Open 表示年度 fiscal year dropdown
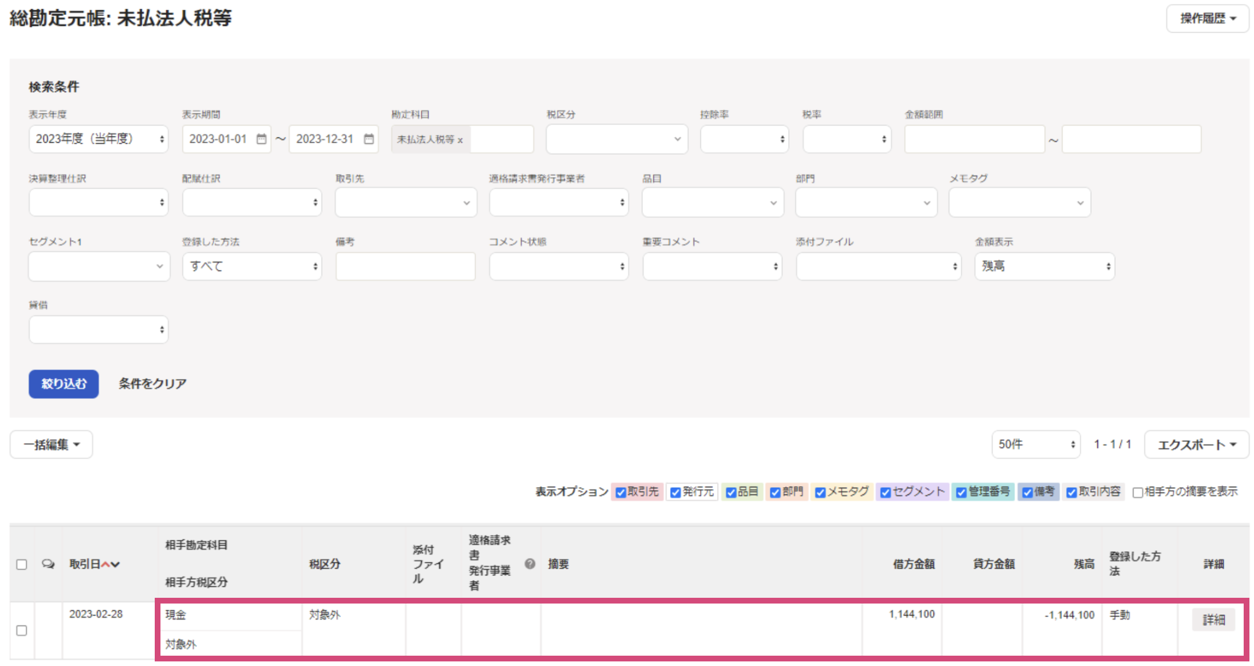Image resolution: width=1254 pixels, height=666 pixels. (99, 139)
